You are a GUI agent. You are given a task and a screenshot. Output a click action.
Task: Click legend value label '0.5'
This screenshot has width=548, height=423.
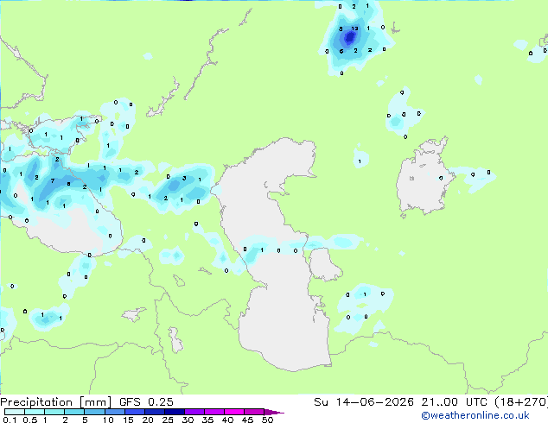pos(29,420)
